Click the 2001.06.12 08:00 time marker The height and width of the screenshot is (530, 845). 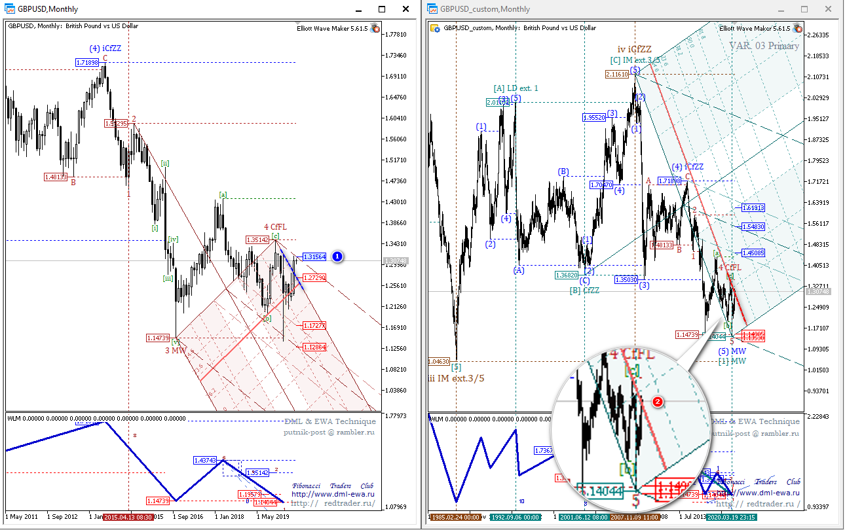584,517
